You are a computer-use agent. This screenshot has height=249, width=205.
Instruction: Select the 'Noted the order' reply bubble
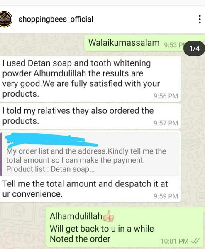(x=125, y=227)
